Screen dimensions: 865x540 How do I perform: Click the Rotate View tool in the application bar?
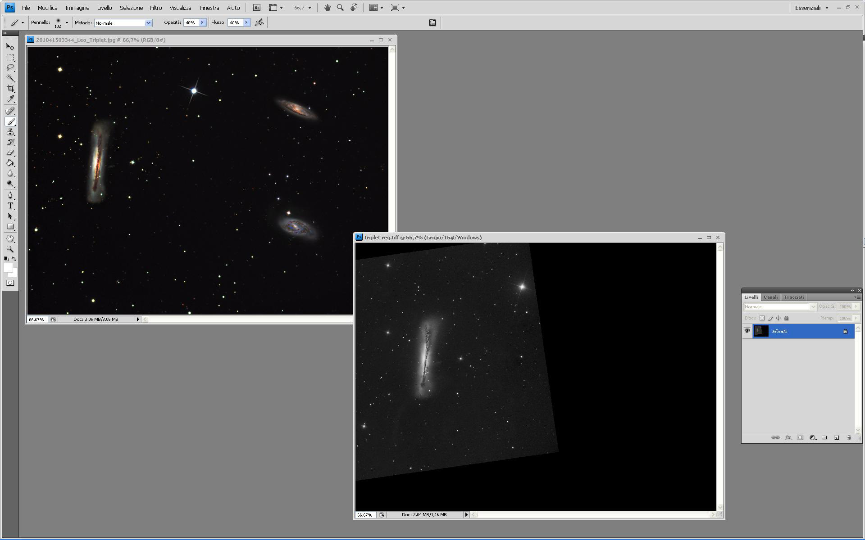[354, 8]
